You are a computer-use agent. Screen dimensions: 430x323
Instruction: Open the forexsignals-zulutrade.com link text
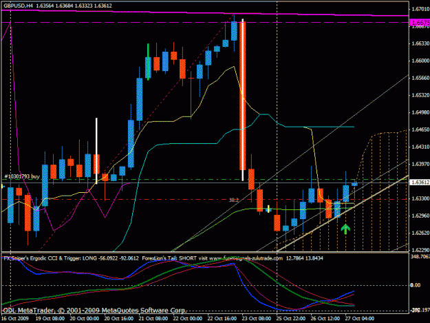point(246,258)
